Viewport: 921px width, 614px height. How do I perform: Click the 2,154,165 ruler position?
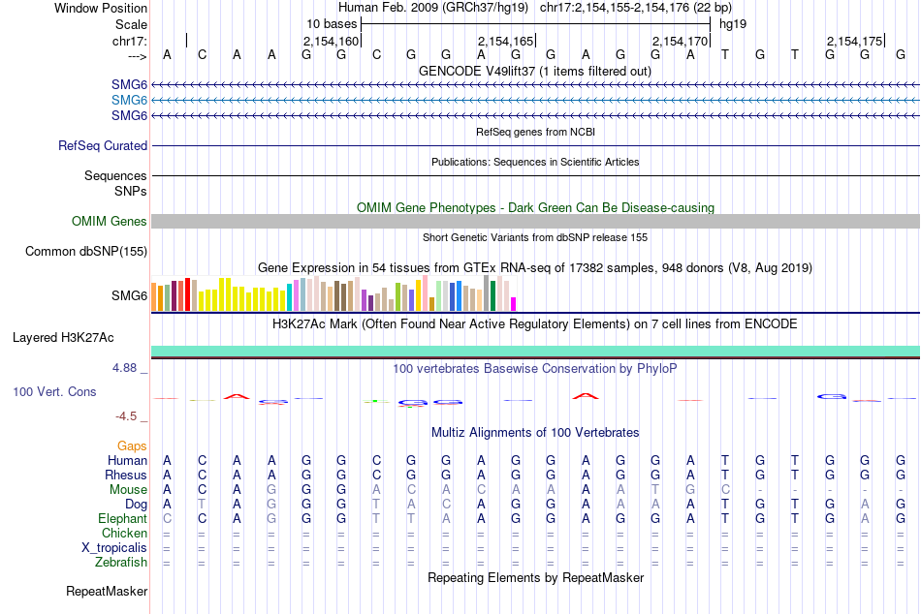point(505,41)
